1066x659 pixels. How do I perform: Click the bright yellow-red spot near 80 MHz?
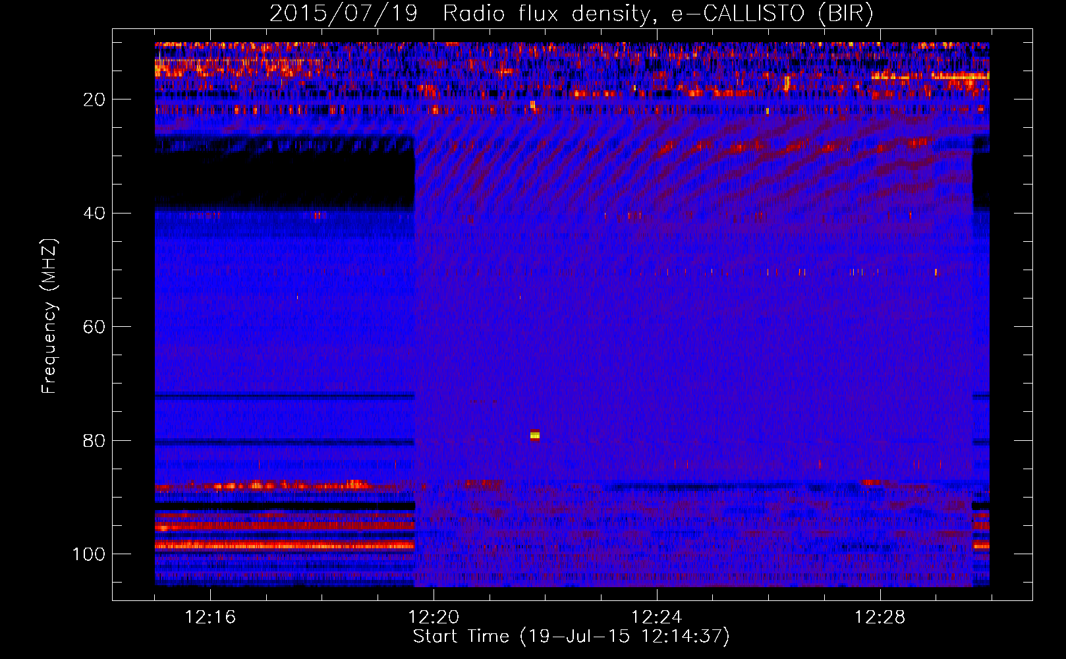click(535, 435)
